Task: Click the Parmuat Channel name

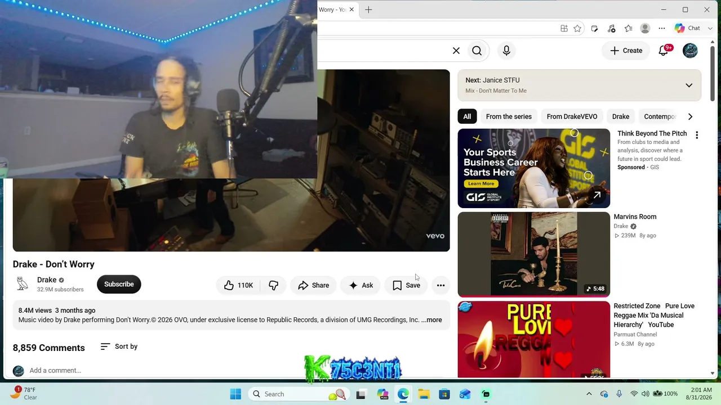Action: pyautogui.click(x=635, y=335)
